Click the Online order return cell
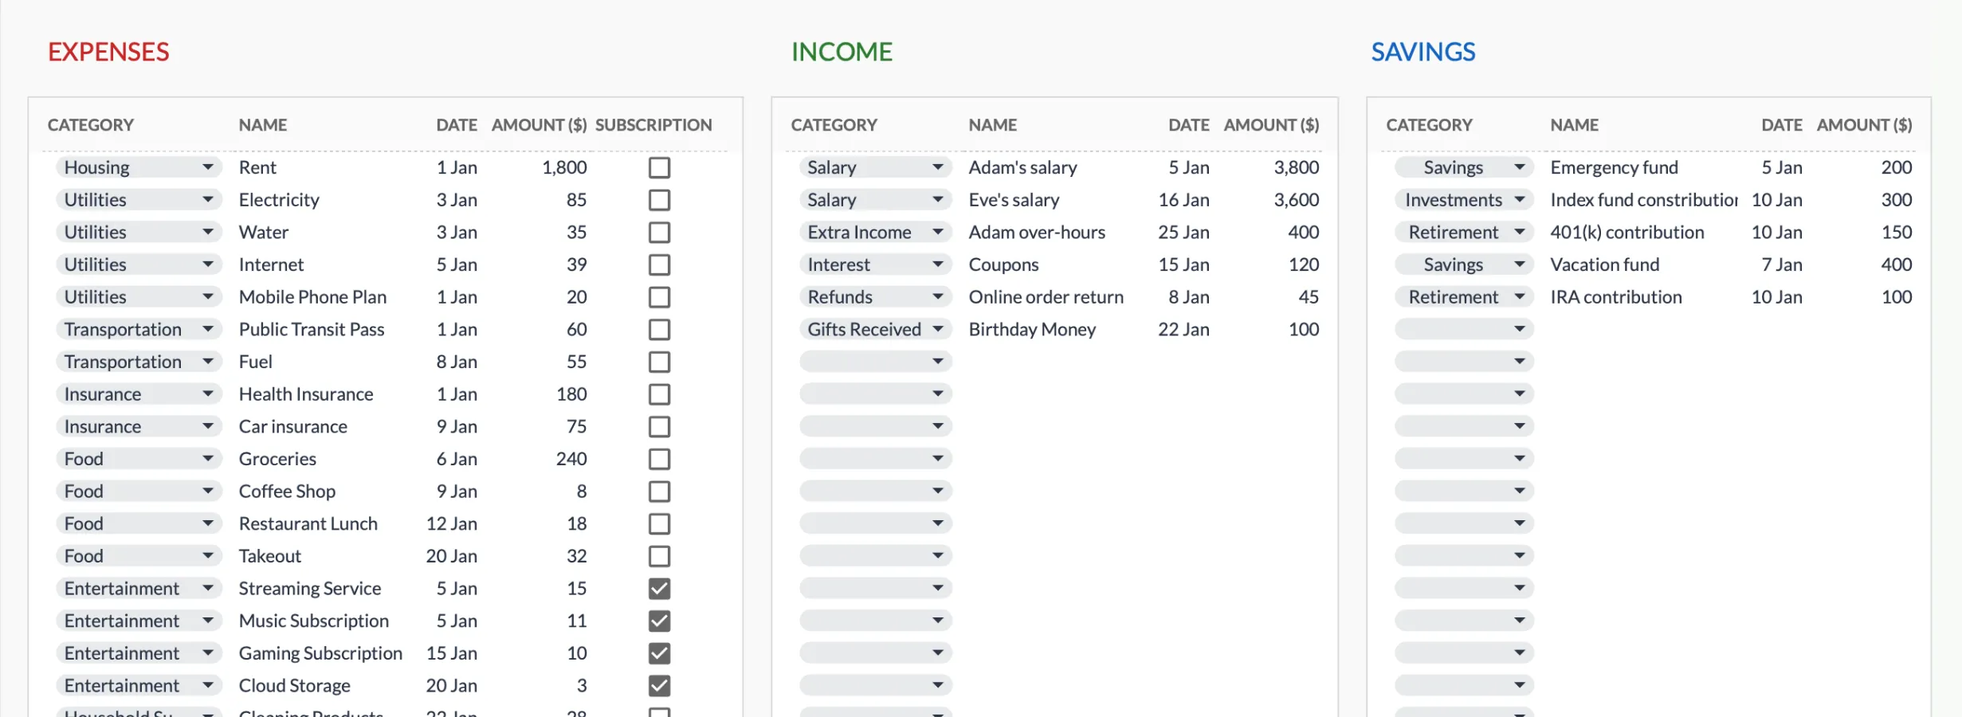This screenshot has width=1962, height=717. coord(1046,297)
